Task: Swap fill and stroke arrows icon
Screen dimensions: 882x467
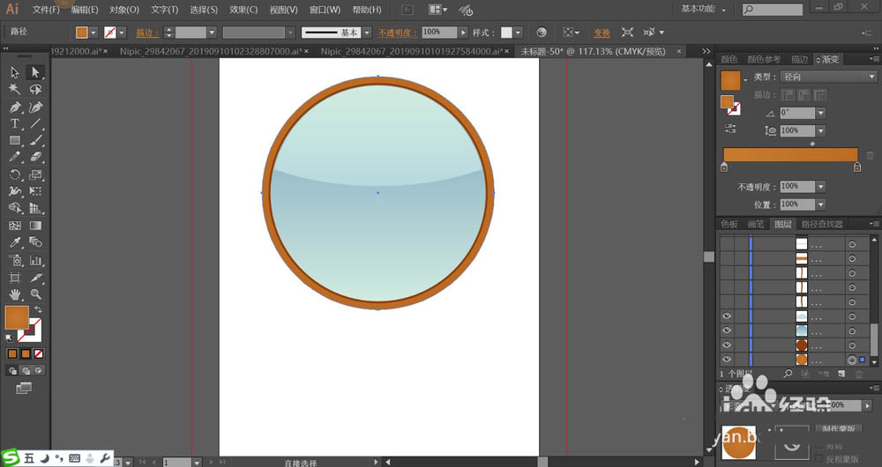Action: pyautogui.click(x=38, y=309)
